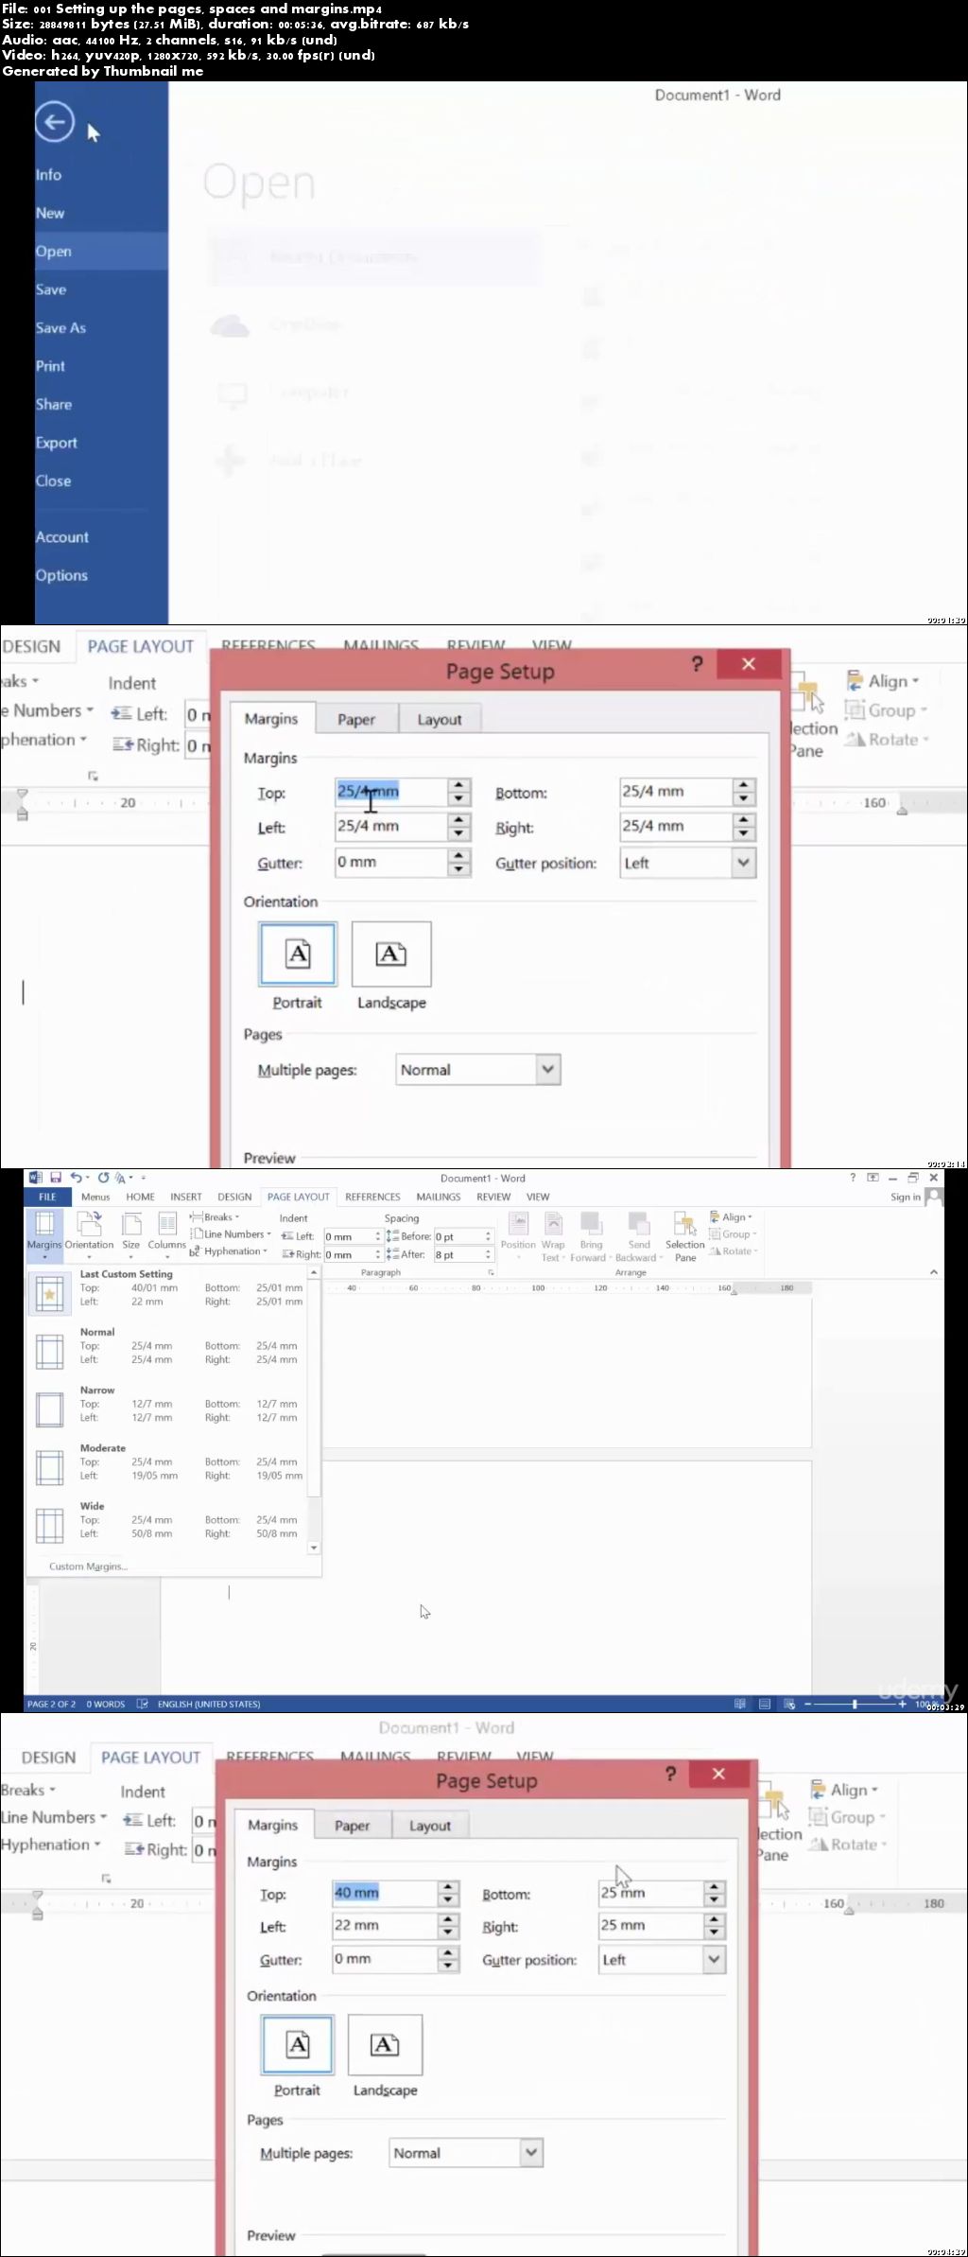The height and width of the screenshot is (2257, 968).
Task: Open Options in the Backstage sidebar
Action: pyautogui.click(x=61, y=575)
